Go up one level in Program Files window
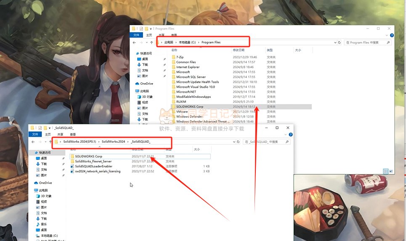406x241 pixels. pos(151,42)
